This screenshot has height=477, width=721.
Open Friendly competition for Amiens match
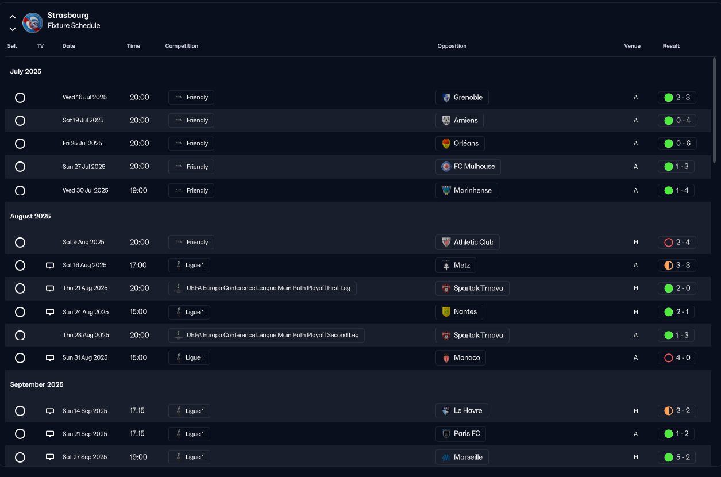[x=191, y=121]
